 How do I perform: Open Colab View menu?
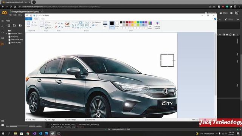click(20, 15)
